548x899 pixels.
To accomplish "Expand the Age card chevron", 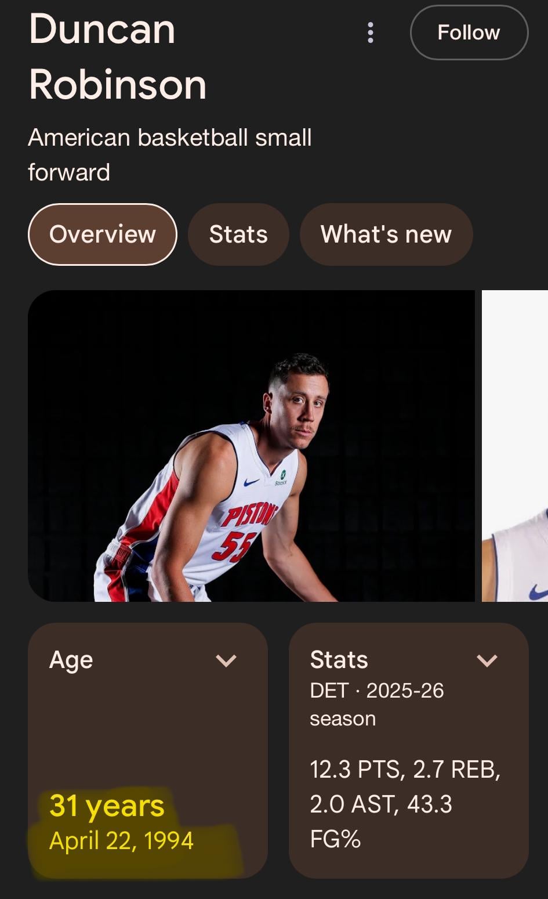I will tap(226, 660).
